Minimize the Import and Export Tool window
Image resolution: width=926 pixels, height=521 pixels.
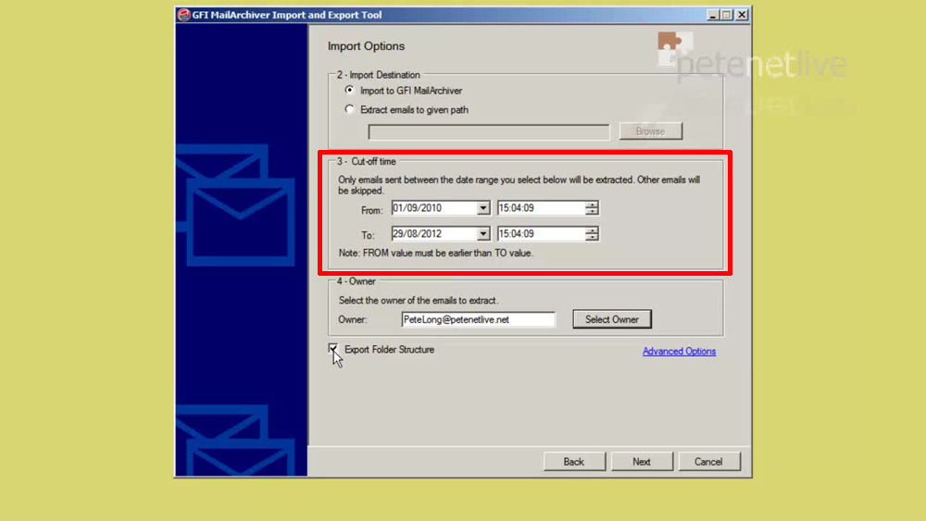[713, 15]
